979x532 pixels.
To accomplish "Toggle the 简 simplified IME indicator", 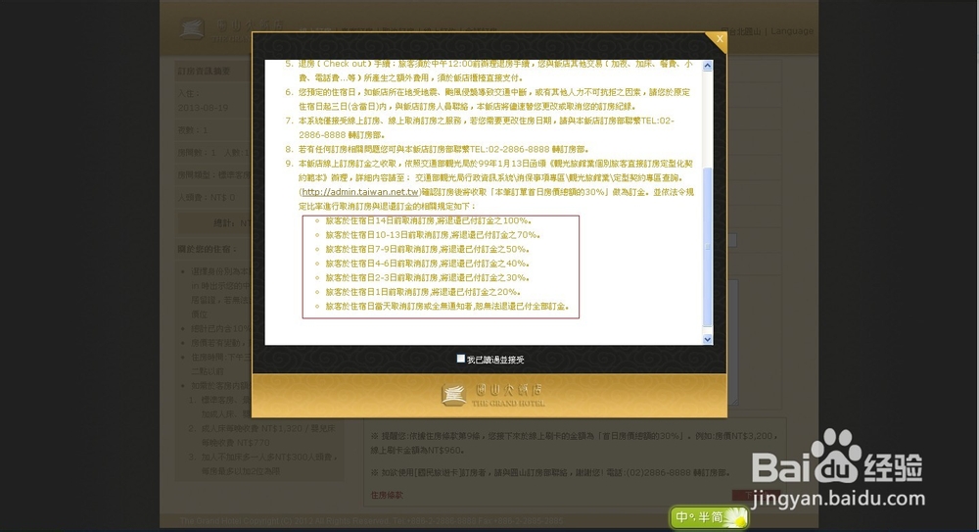I will 717,517.
